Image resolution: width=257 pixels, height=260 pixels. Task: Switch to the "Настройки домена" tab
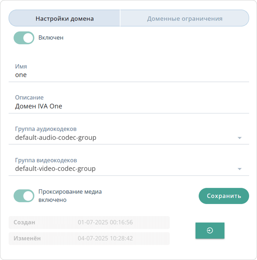point(64,18)
